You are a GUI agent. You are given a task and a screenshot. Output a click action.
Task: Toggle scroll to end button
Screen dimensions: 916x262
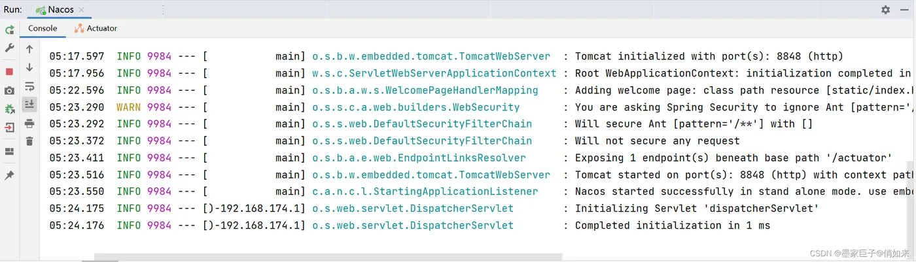pyautogui.click(x=29, y=104)
